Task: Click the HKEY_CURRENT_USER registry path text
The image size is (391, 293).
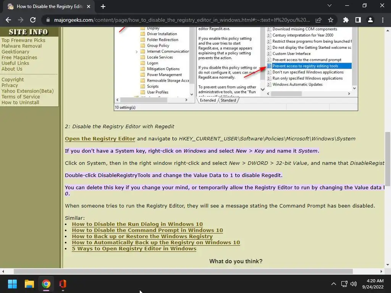Action: coord(267,139)
